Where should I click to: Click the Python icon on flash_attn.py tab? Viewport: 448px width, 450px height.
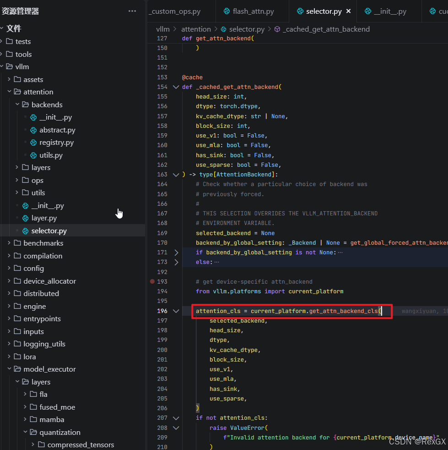tap(227, 11)
